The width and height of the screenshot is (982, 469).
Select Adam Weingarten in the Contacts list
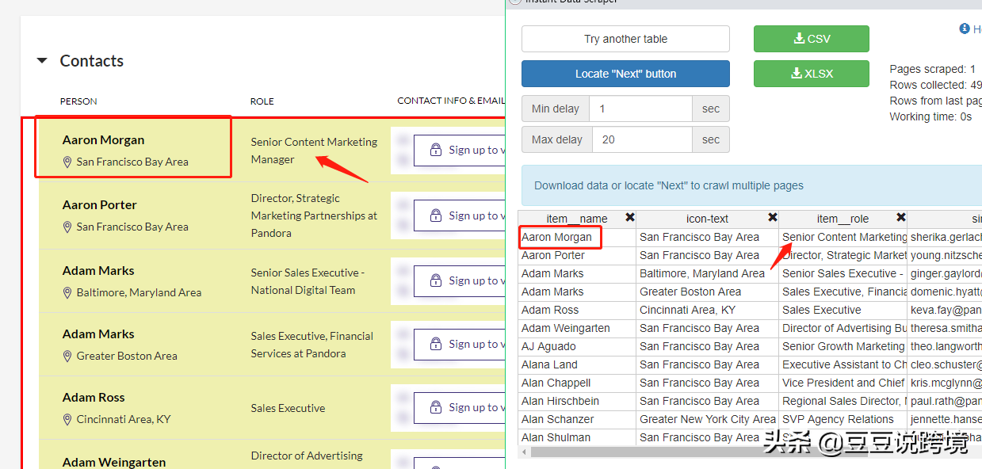tap(114, 462)
